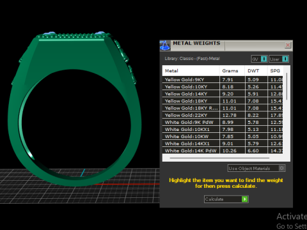Viewport: 307px width, 230px height.
Task: Click the green arrow on Calculate
Action: 245,199
